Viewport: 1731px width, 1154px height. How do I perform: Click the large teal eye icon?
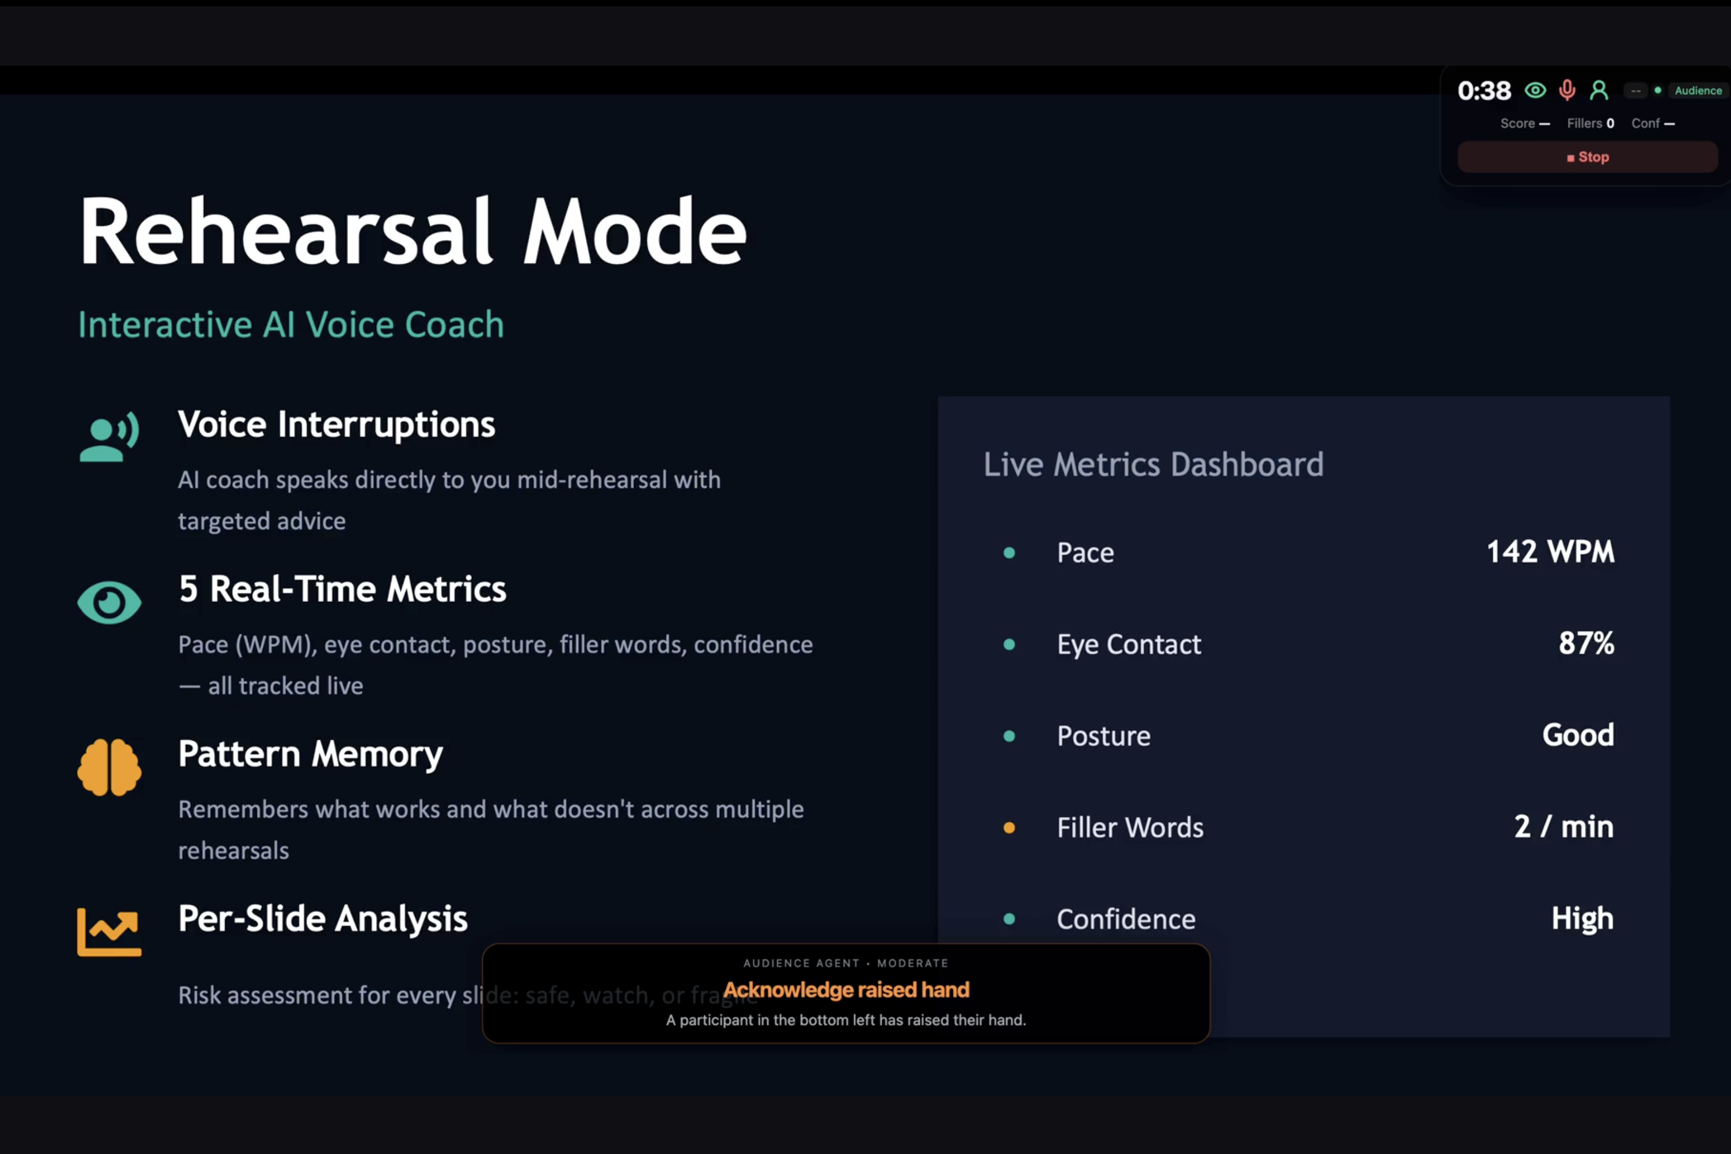[x=109, y=603]
